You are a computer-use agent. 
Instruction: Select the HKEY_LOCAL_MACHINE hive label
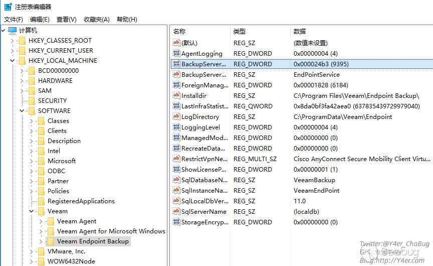pyautogui.click(x=63, y=61)
